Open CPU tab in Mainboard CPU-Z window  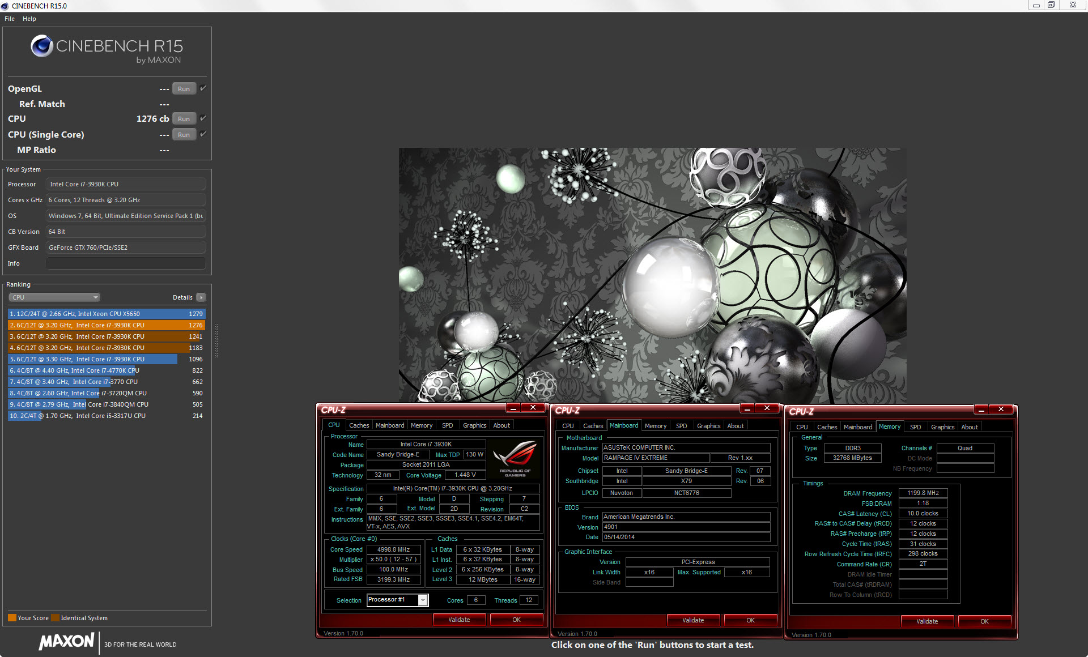click(x=568, y=426)
